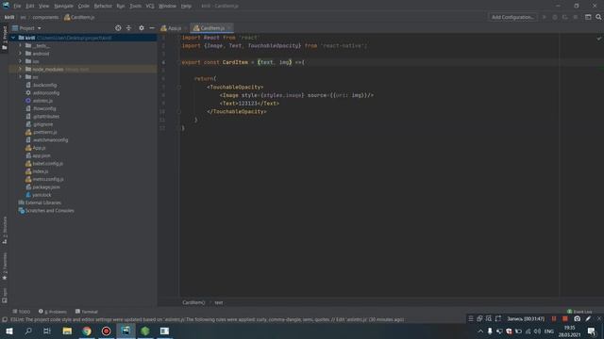Stop the screen recording with the red square
This screenshot has height=339, width=604.
tap(565, 318)
